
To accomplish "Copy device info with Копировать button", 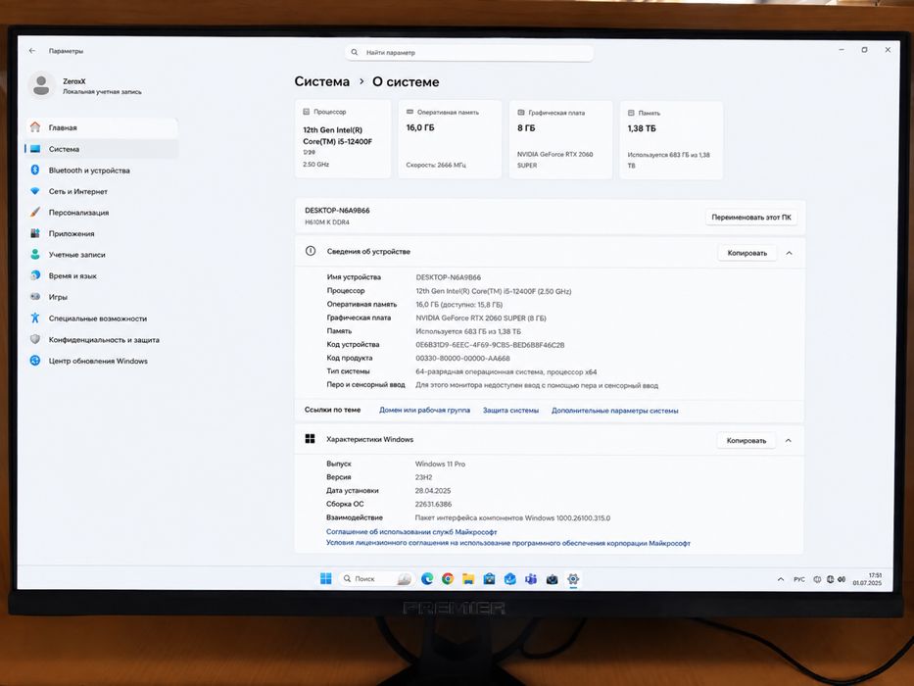I will point(746,253).
